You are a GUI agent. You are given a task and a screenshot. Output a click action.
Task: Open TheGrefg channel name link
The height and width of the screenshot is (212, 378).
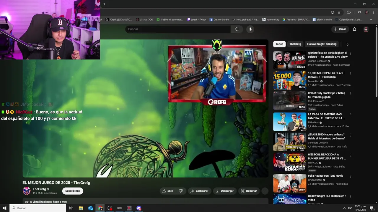39,189
